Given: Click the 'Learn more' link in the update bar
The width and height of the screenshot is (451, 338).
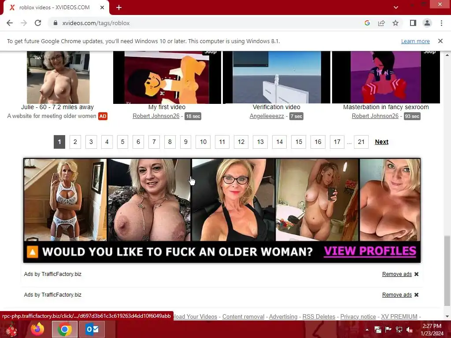Looking at the screenshot, I should (415, 41).
